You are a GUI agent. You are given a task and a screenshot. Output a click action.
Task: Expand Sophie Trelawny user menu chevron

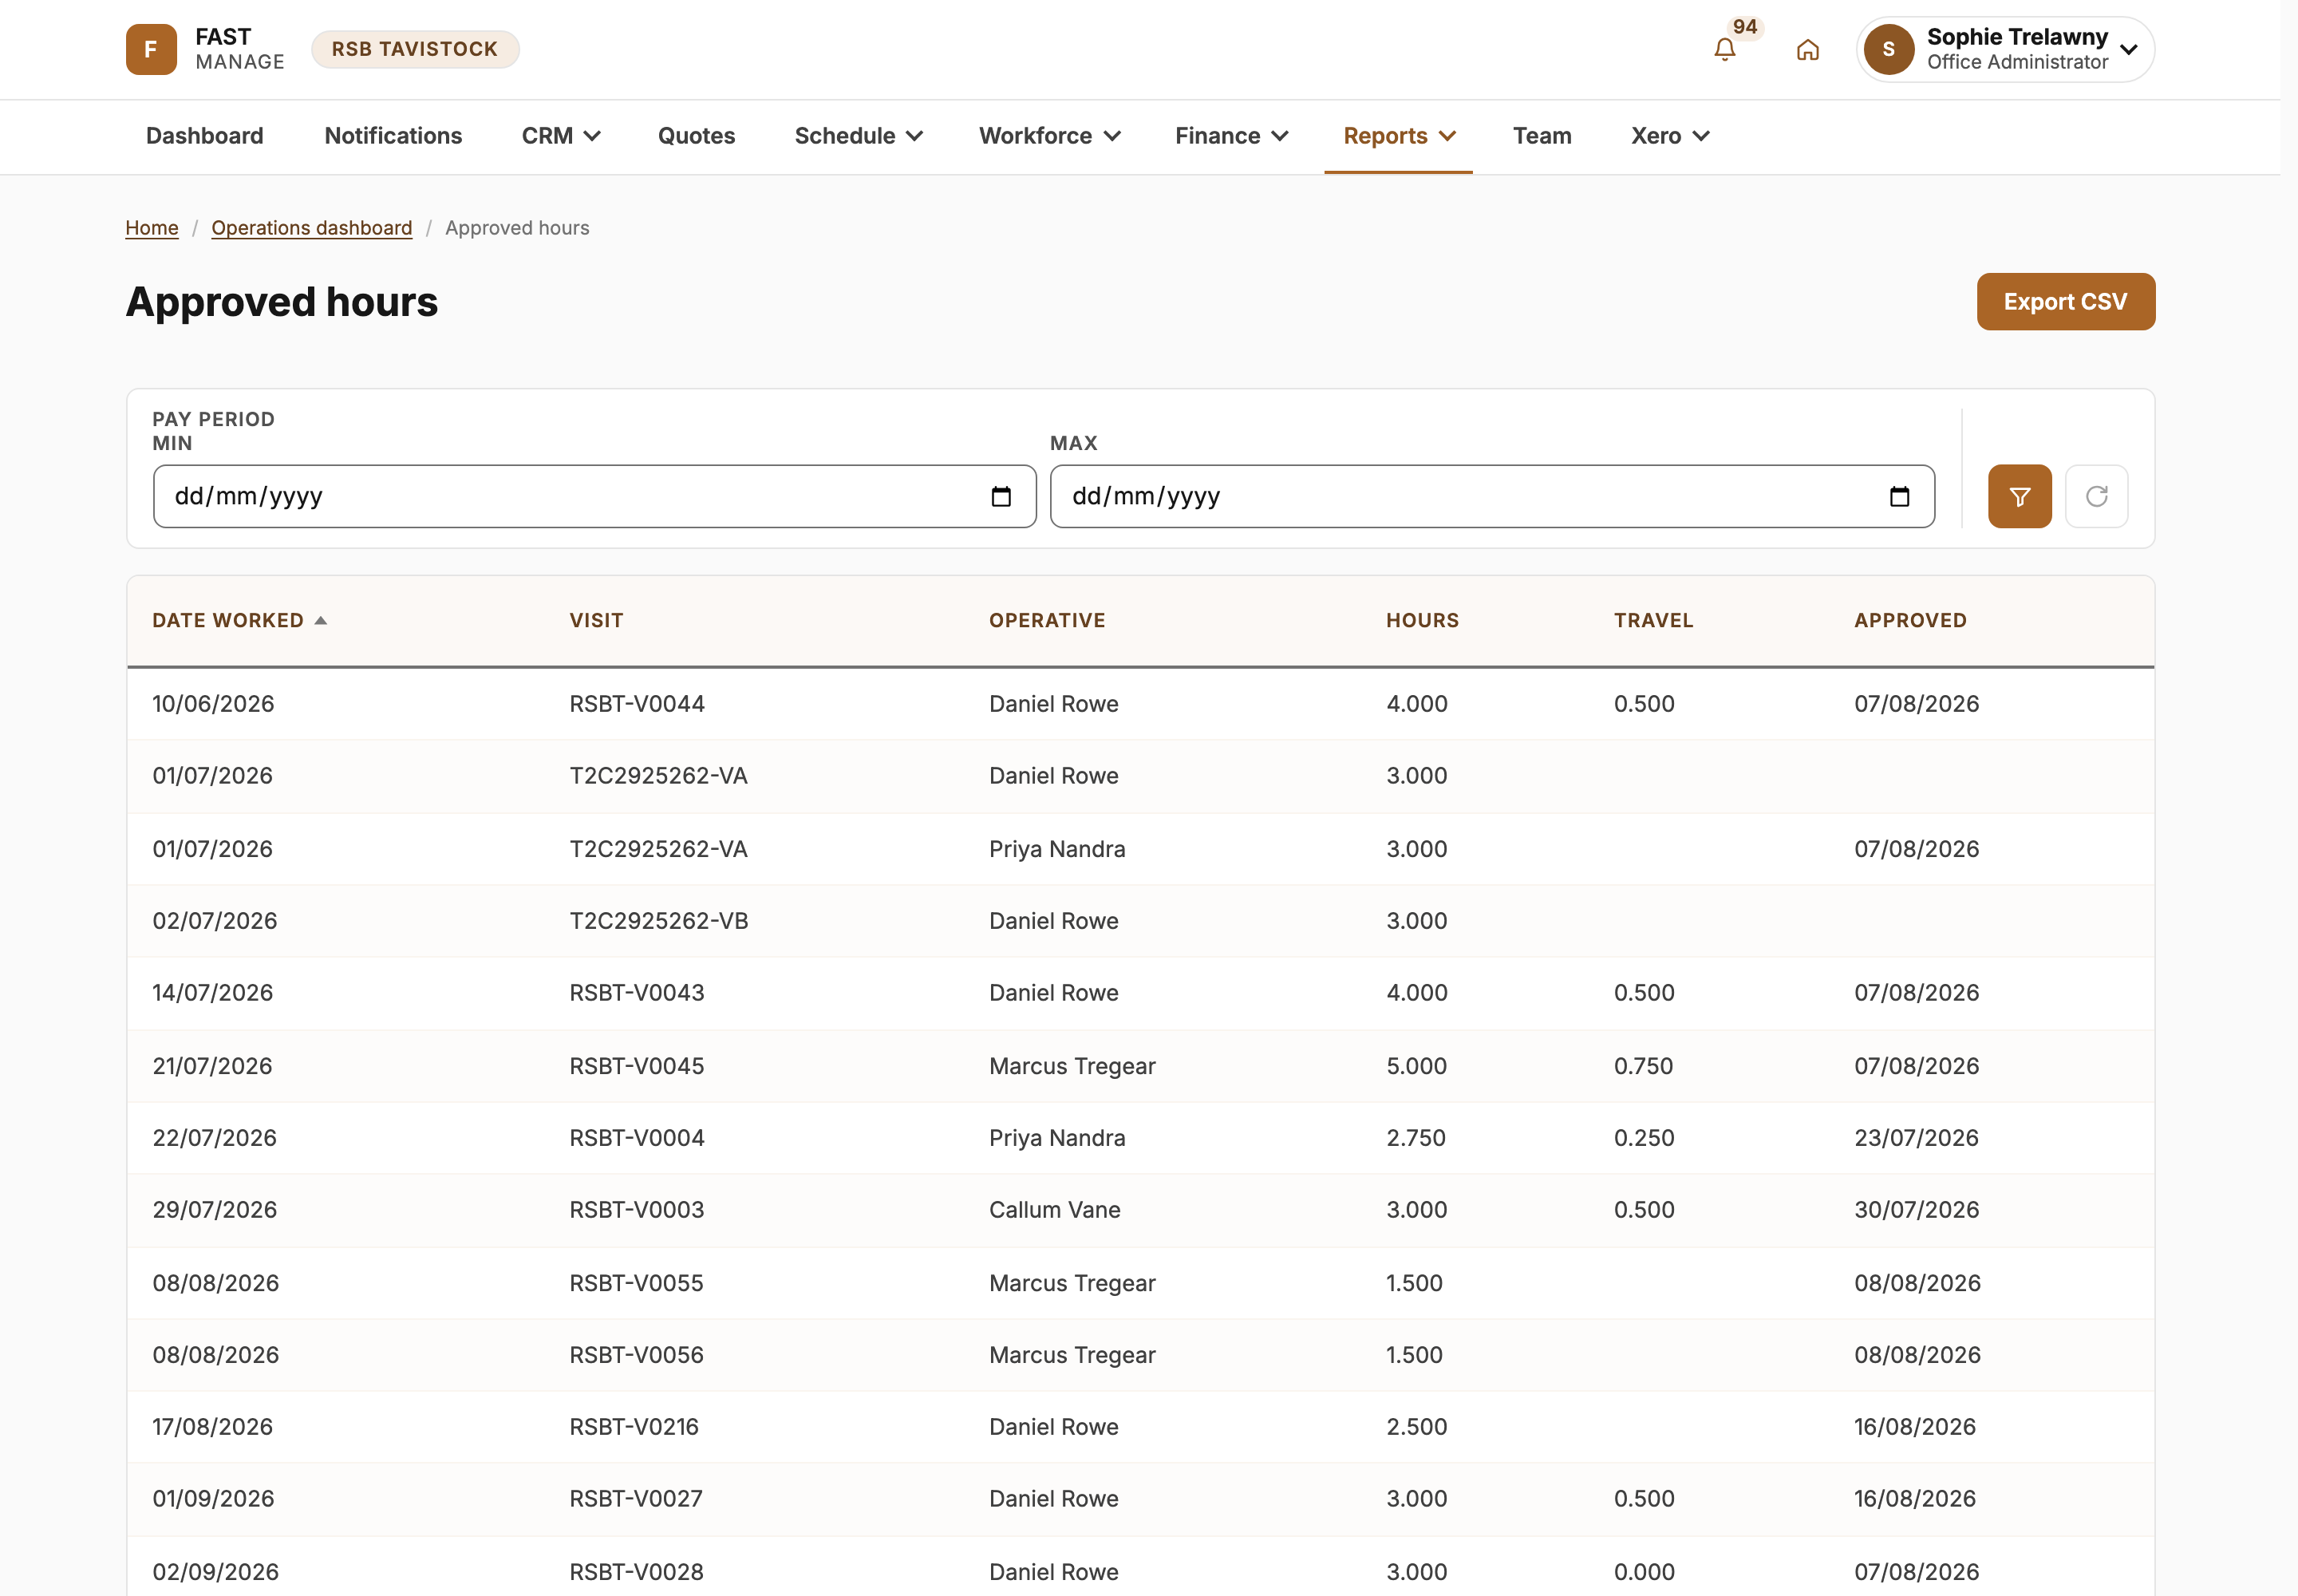2128,49
